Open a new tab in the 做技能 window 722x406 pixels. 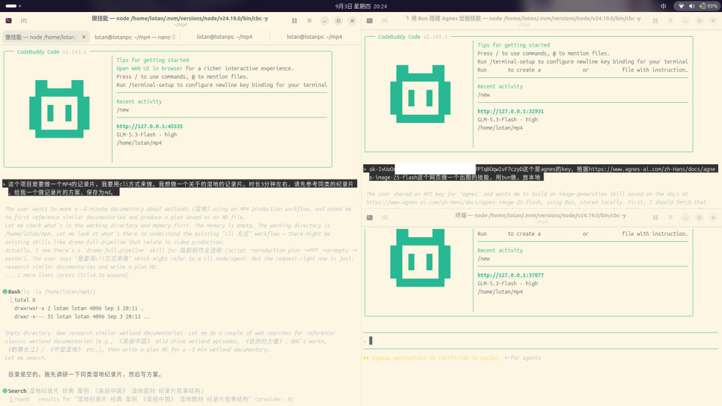pos(24,21)
